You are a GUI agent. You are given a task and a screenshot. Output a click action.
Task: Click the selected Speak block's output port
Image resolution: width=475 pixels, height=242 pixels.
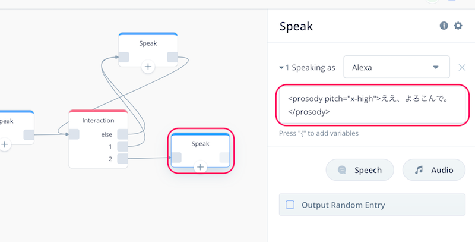[x=224, y=158]
